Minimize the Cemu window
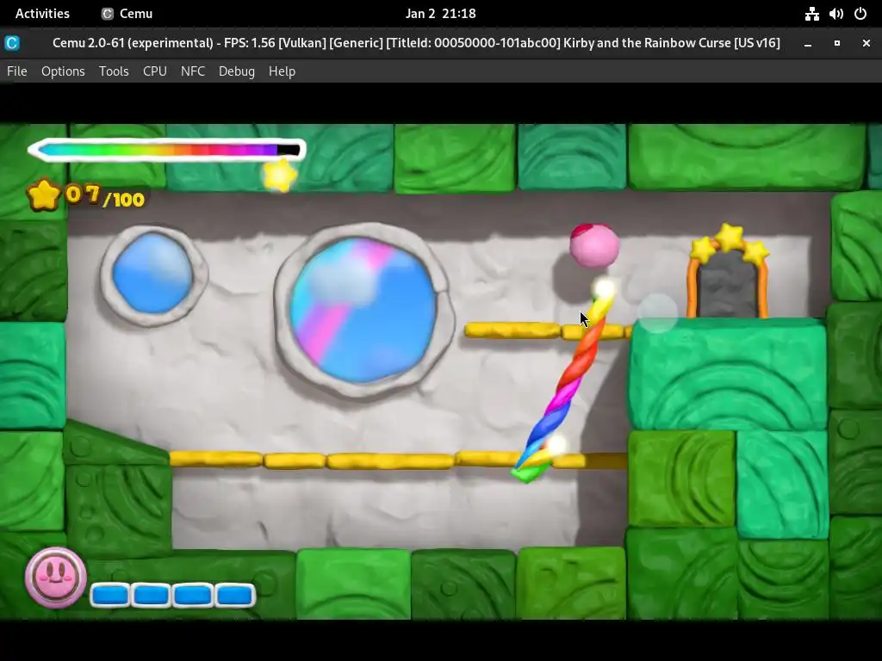The width and height of the screenshot is (882, 661). [808, 43]
